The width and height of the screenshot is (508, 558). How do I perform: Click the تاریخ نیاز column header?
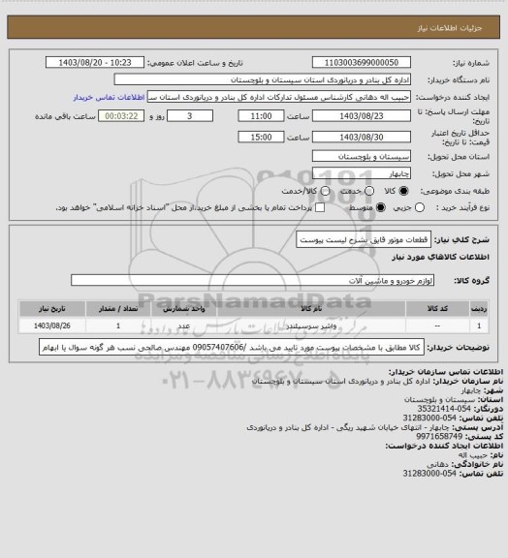click(52, 308)
